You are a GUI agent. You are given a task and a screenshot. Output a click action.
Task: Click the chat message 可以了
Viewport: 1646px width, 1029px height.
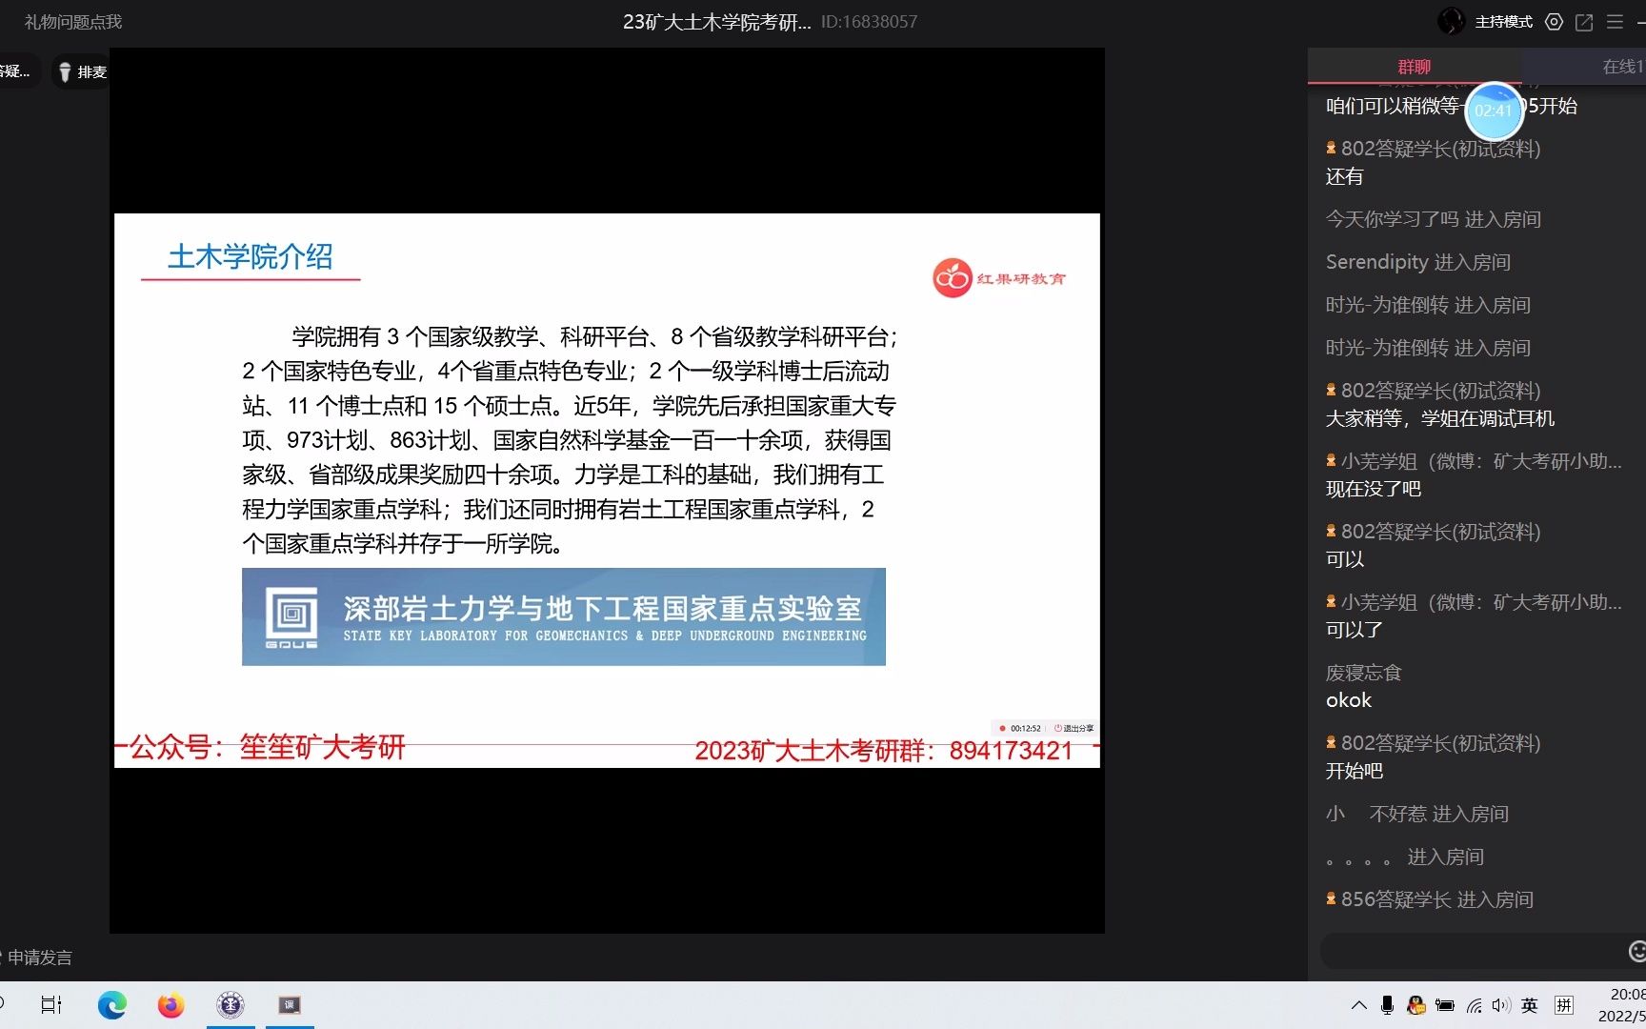coord(1355,630)
